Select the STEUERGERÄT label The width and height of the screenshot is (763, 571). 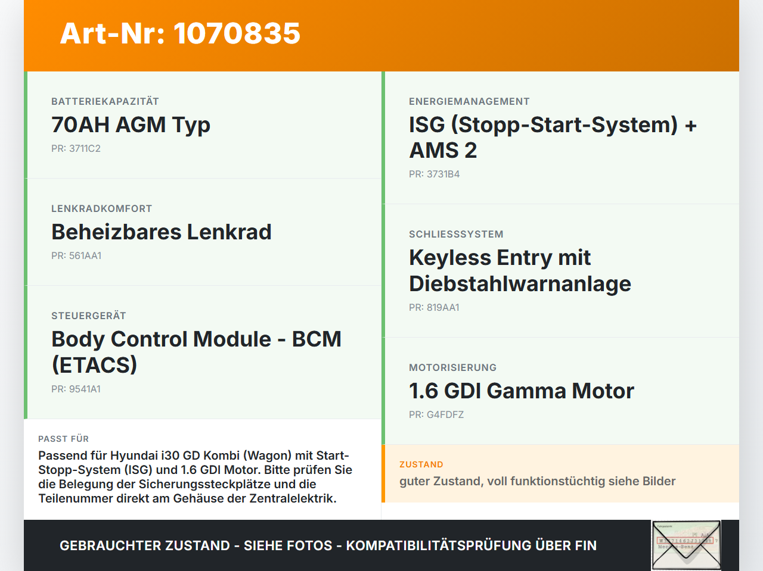pos(89,316)
